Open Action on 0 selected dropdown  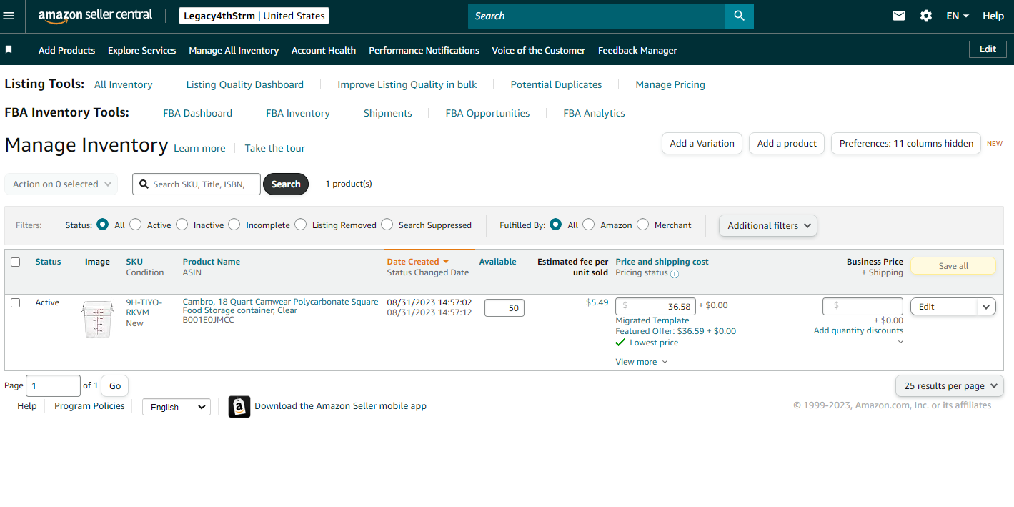(61, 184)
